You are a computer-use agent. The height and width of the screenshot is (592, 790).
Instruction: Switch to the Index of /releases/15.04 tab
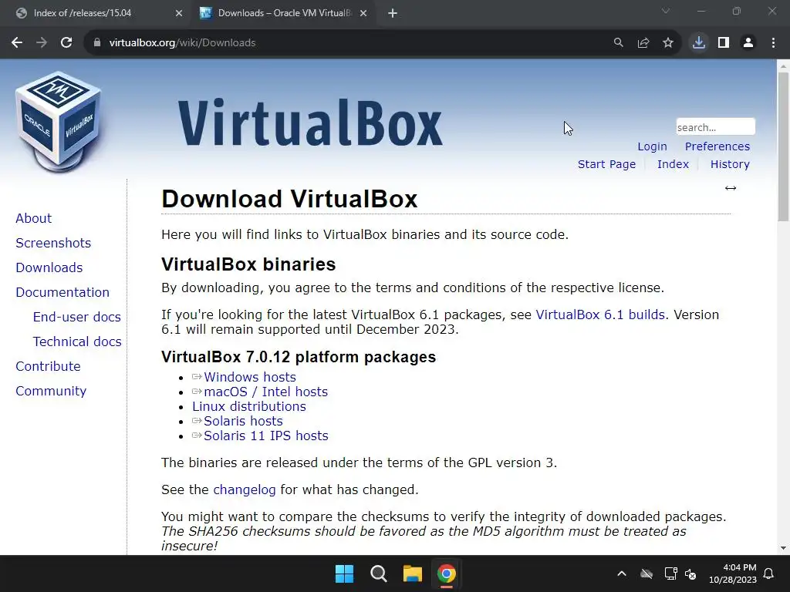(82, 14)
